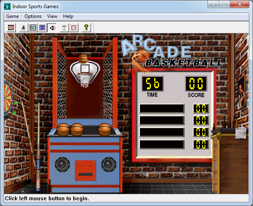Minimize the Indoor Sports Games window
This screenshot has height=206, width=253.
[213, 4]
